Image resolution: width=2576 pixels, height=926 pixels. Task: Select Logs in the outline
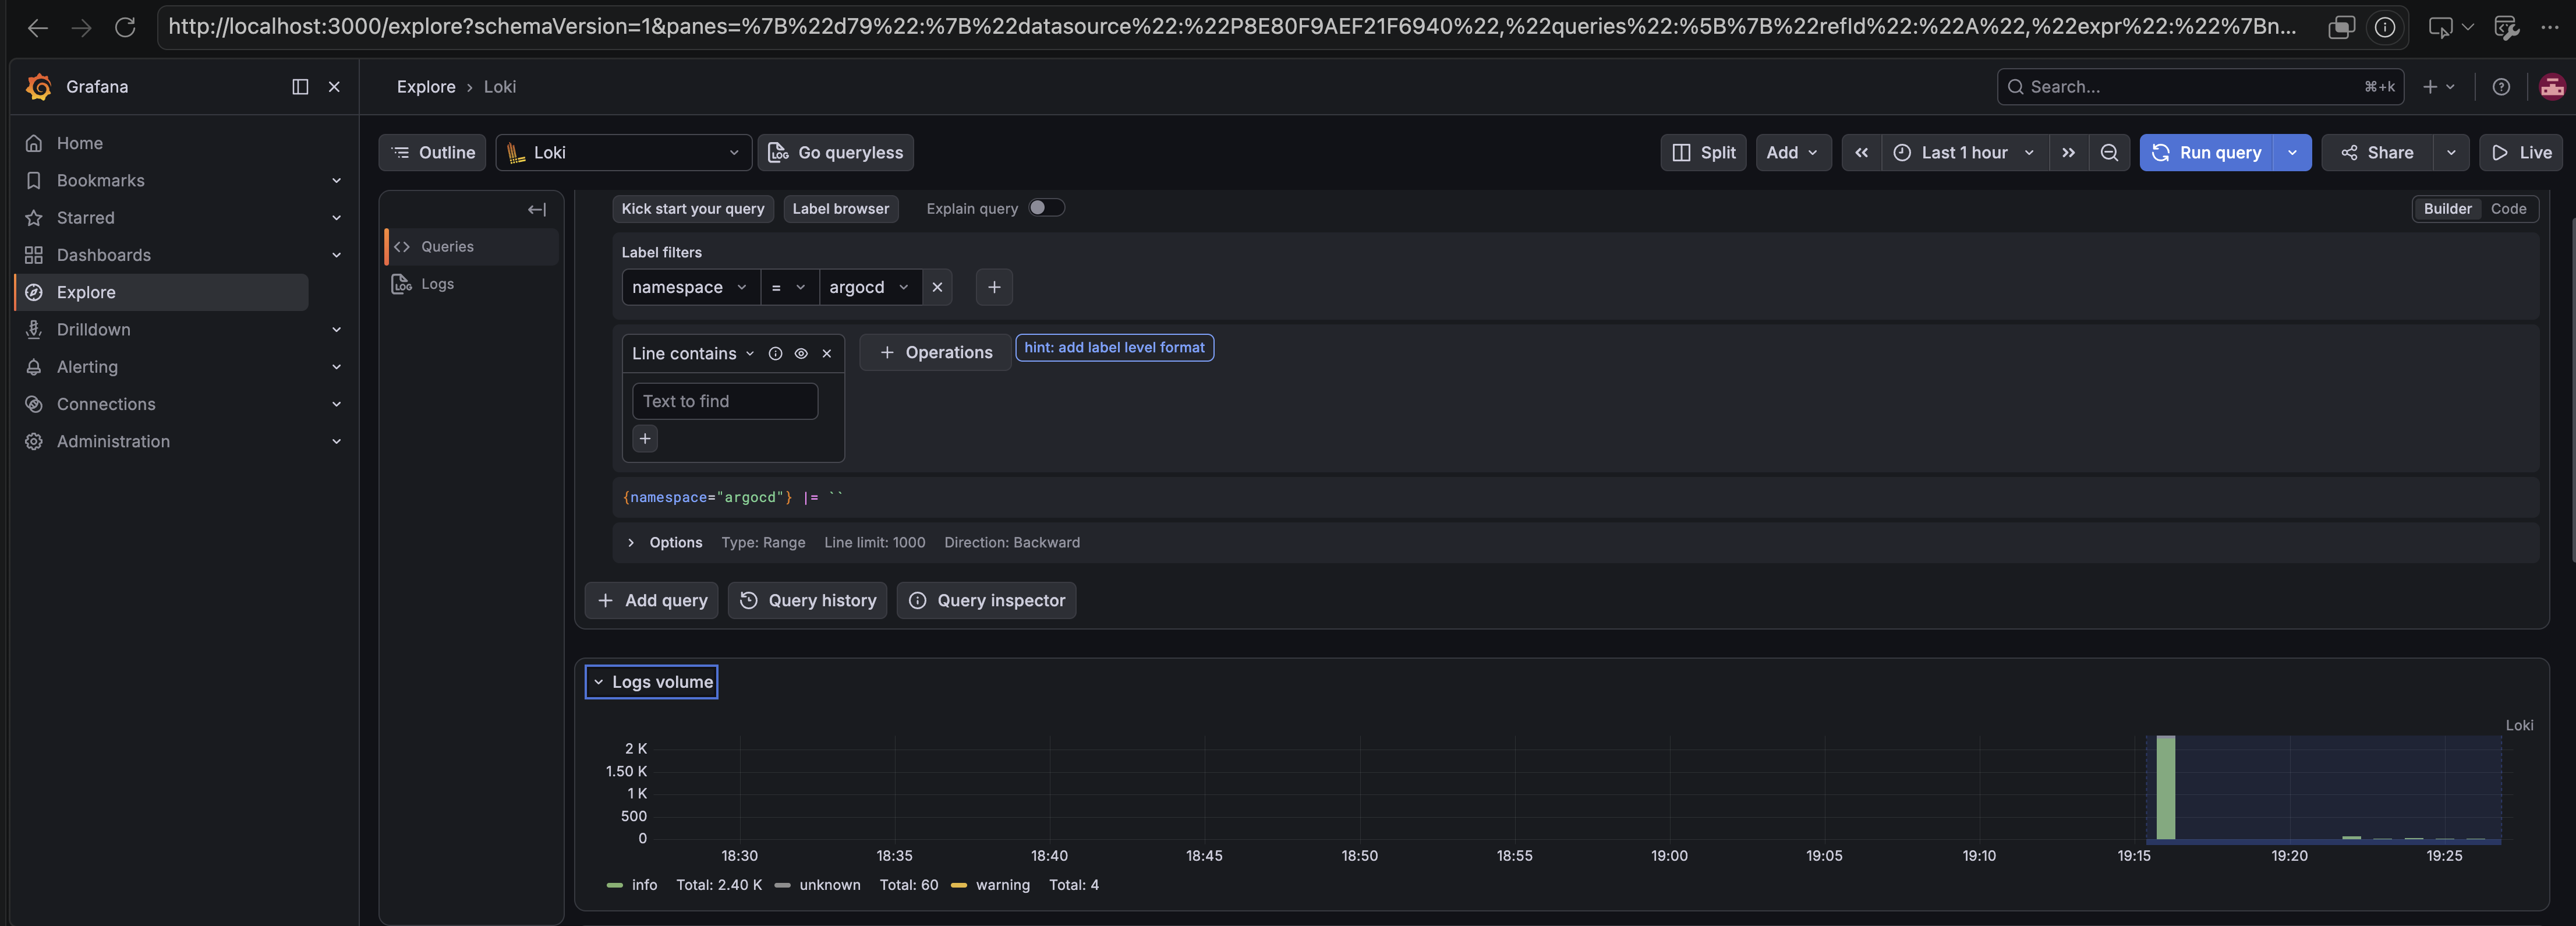coord(472,284)
